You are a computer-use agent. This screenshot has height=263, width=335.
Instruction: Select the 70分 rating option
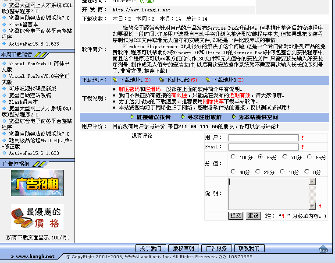coord(285,157)
